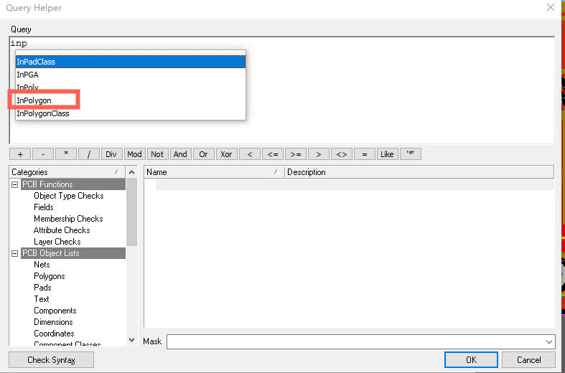Click the less-than operator button
Image resolution: width=565 pixels, height=373 pixels.
point(250,154)
